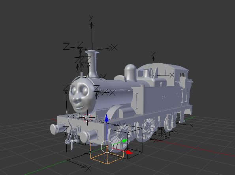Click the green Y-axis gizmo arrow
This screenshot has height=175, width=235.
click(124, 141)
